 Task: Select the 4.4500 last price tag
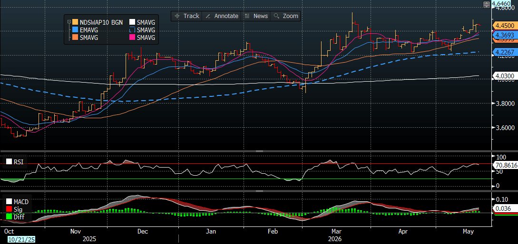coord(505,25)
